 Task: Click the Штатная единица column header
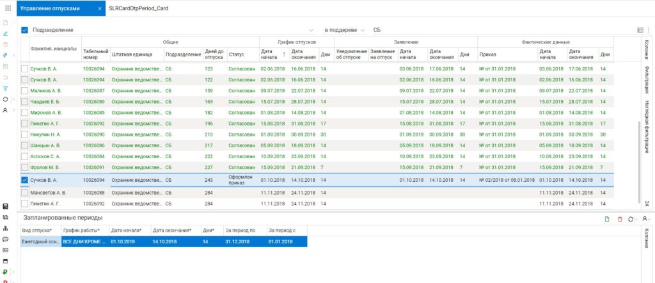click(x=137, y=54)
